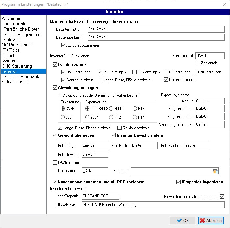The image size is (230, 228).
Task: Select R14 export version
Action: click(x=135, y=117)
